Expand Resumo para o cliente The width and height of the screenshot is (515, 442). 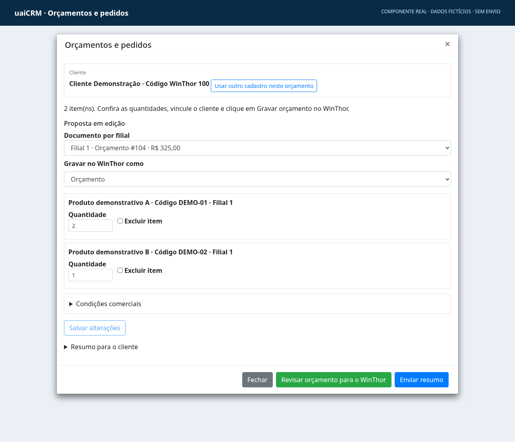coord(101,347)
